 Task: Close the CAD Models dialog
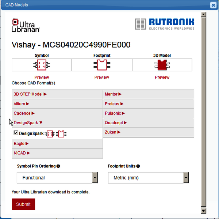point(213,5)
